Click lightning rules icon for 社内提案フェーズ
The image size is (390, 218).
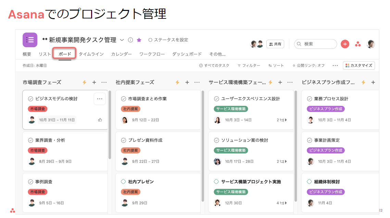coord(177,82)
